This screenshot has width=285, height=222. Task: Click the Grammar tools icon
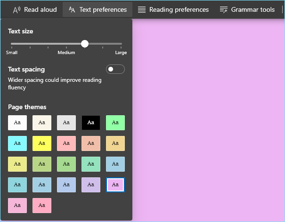224,9
